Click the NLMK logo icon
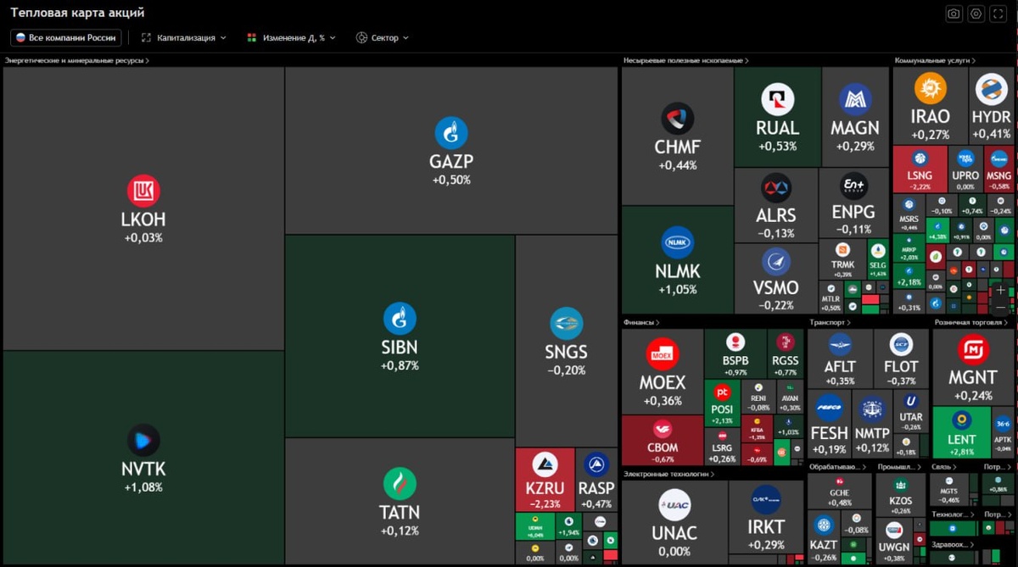Screen dimensions: 1018x567 point(677,242)
